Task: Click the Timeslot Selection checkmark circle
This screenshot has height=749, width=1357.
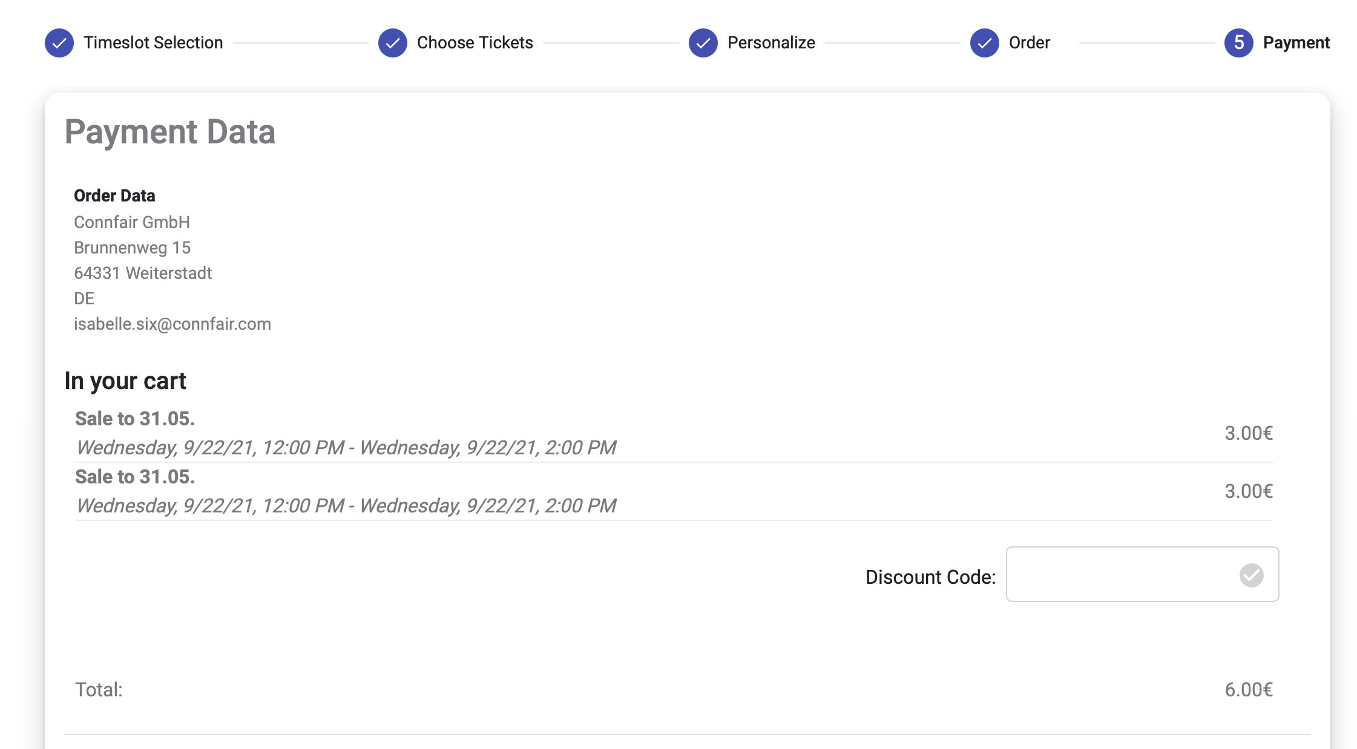Action: click(59, 43)
